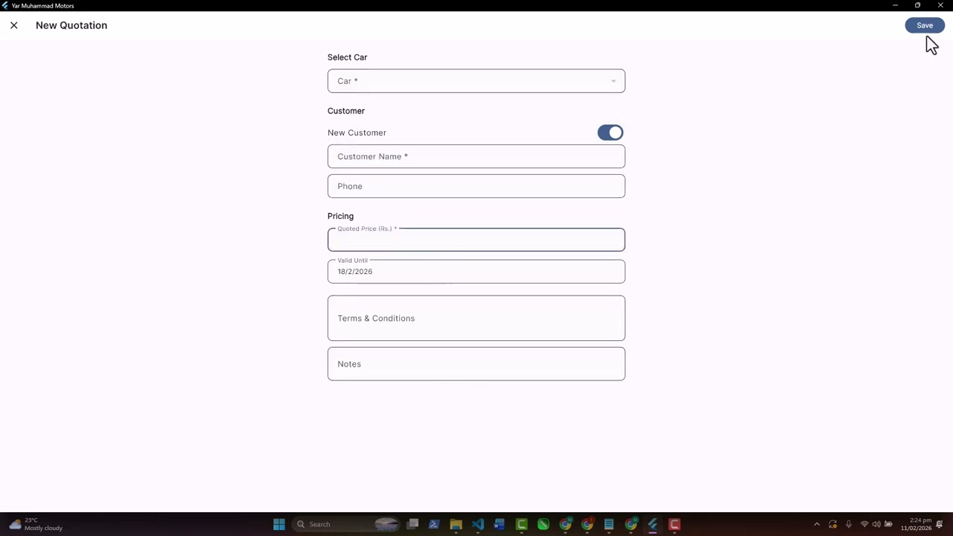The image size is (953, 536).
Task: Restore down the Yar Muhammad Motors window
Action: pos(917,5)
